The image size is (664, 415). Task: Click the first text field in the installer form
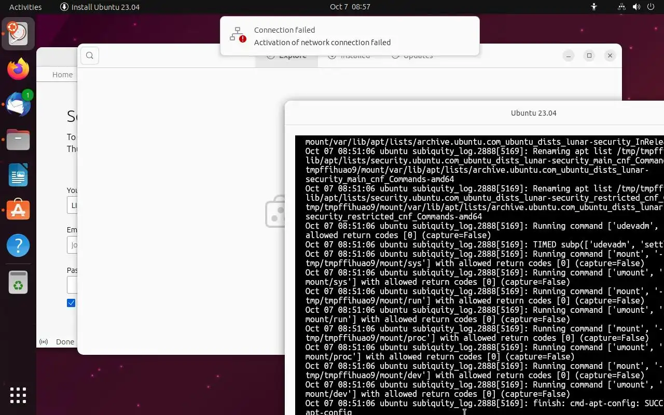tap(72, 205)
